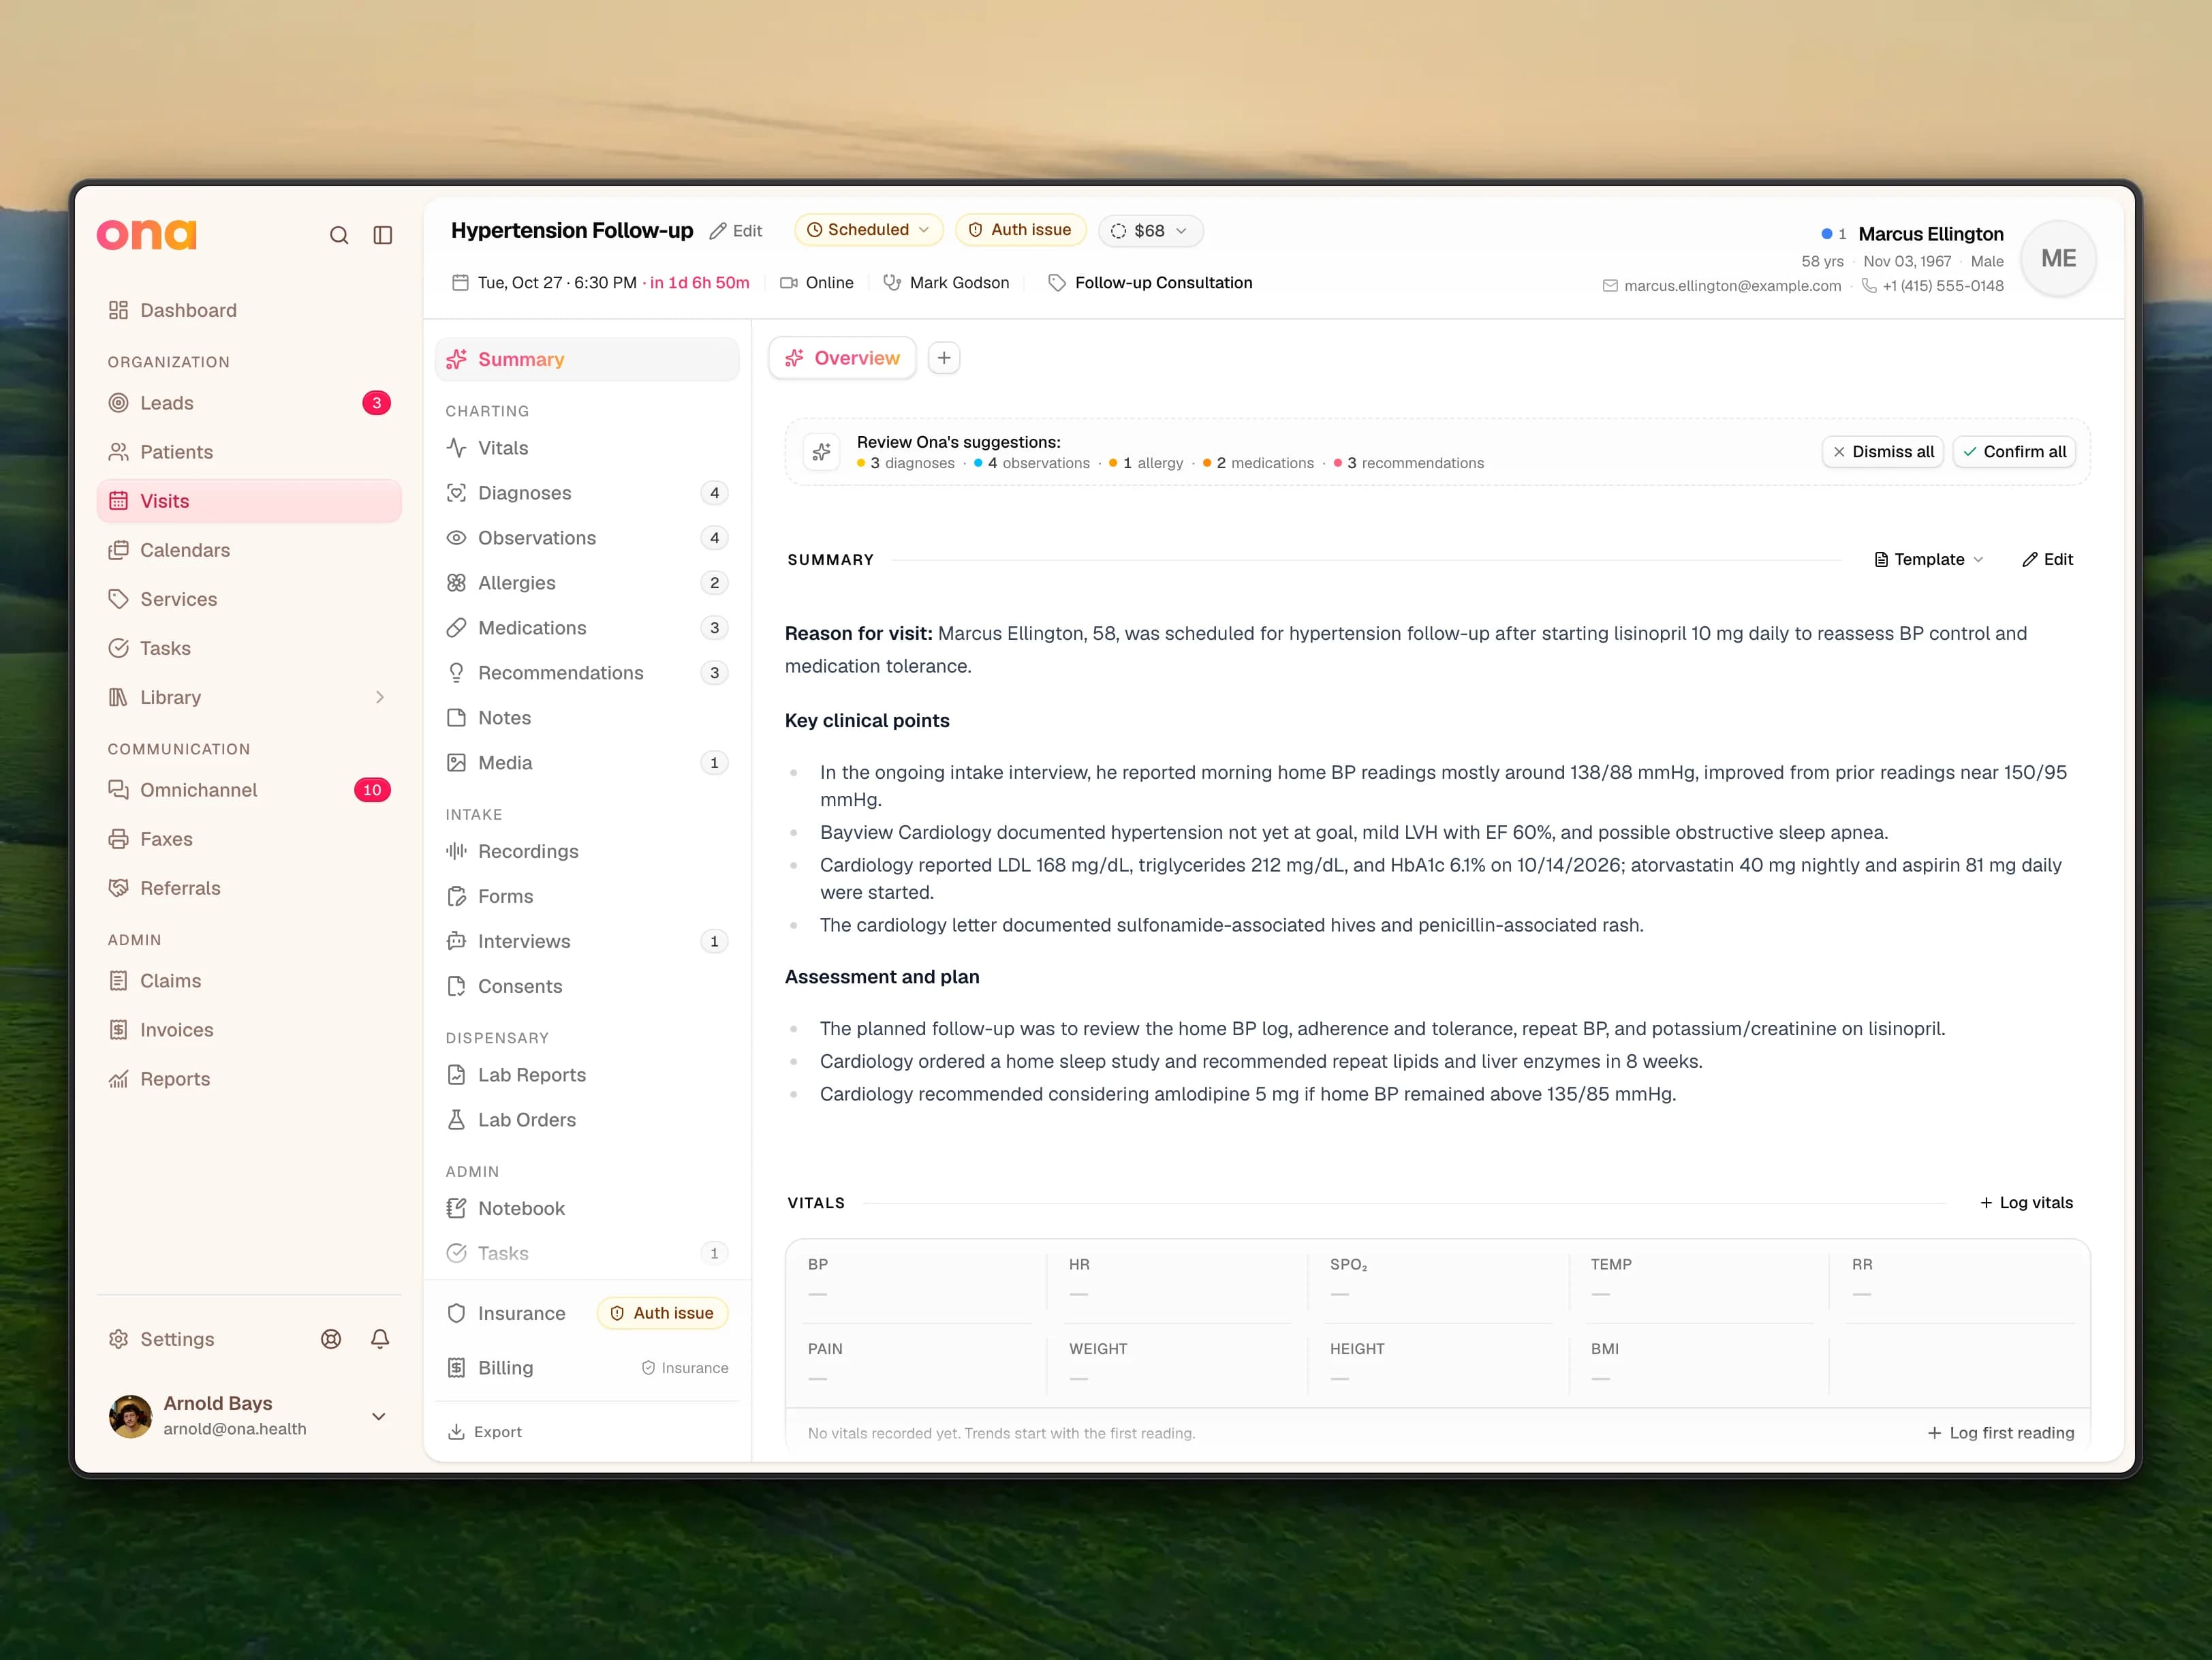This screenshot has width=2212, height=1660.
Task: Click Edit in the Summary section
Action: coord(2048,560)
